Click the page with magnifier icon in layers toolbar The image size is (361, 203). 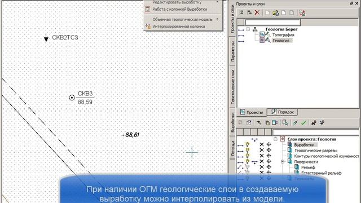pos(285,123)
